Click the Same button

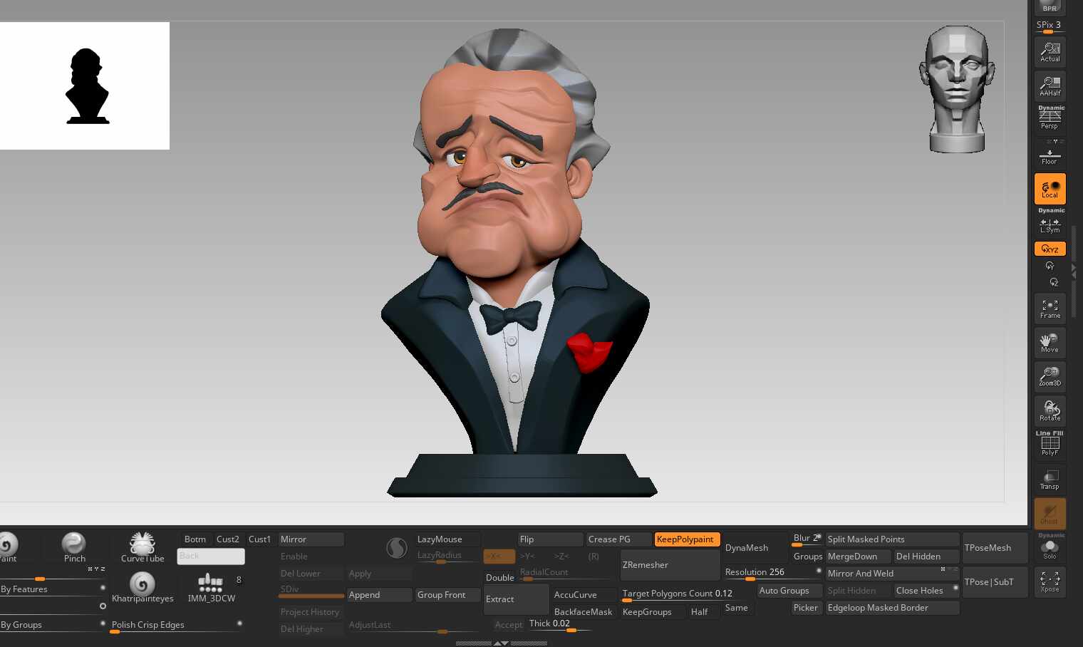pos(737,608)
